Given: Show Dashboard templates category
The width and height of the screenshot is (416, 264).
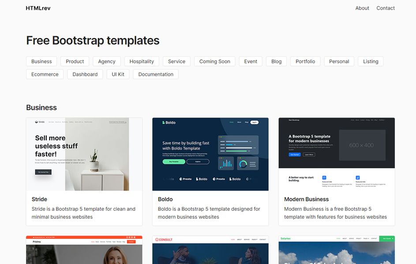Looking at the screenshot, I should (85, 74).
